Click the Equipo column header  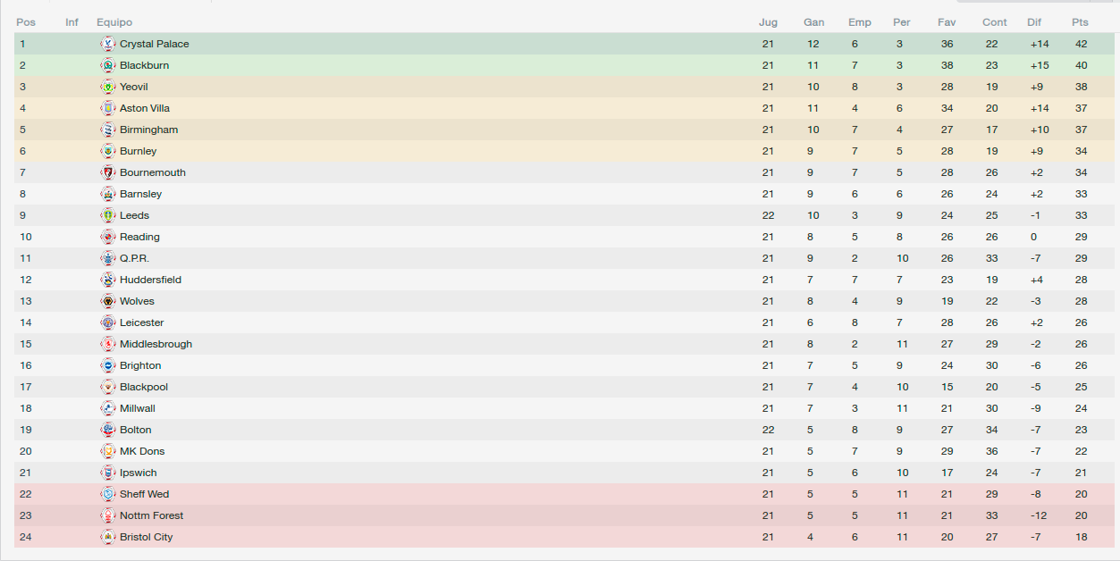point(114,22)
